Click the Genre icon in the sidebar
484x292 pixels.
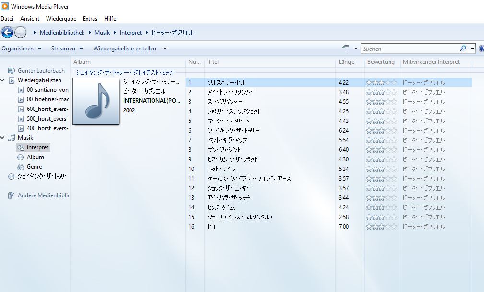(x=21, y=167)
